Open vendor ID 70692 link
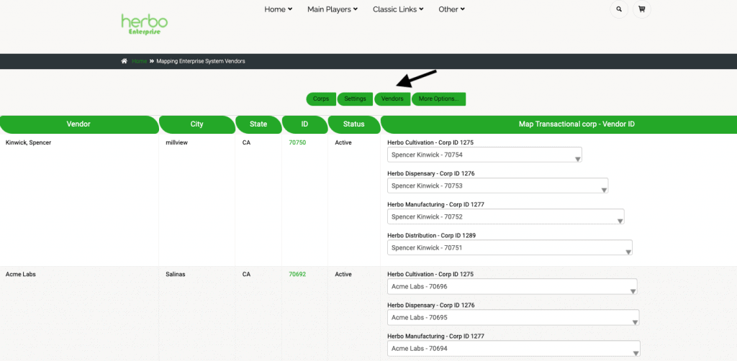The width and height of the screenshot is (737, 361). click(297, 274)
